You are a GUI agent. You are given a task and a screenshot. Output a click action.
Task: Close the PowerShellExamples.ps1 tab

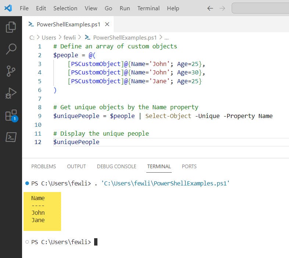(x=107, y=24)
